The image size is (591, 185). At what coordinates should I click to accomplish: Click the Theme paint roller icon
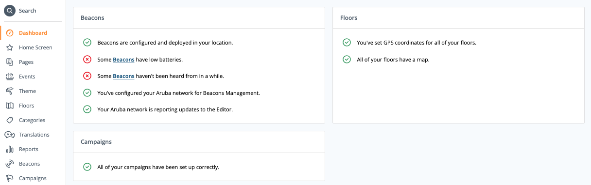click(x=10, y=91)
